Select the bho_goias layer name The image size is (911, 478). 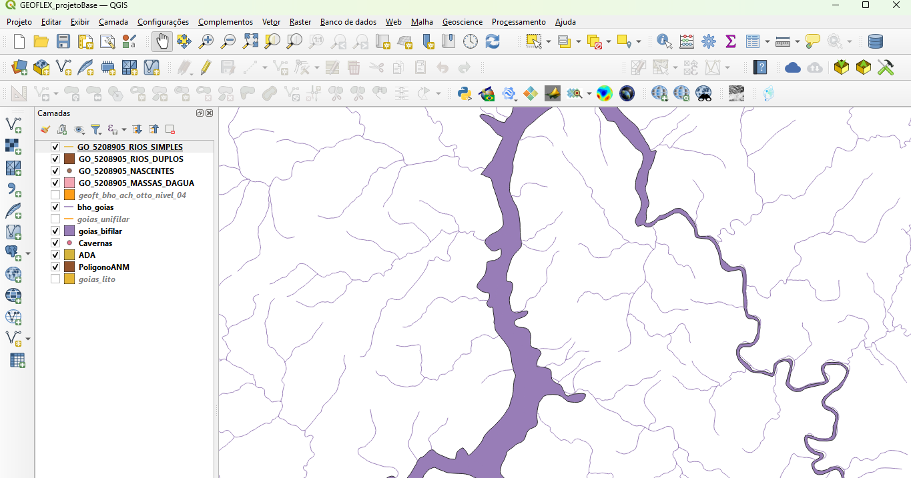[x=95, y=207]
